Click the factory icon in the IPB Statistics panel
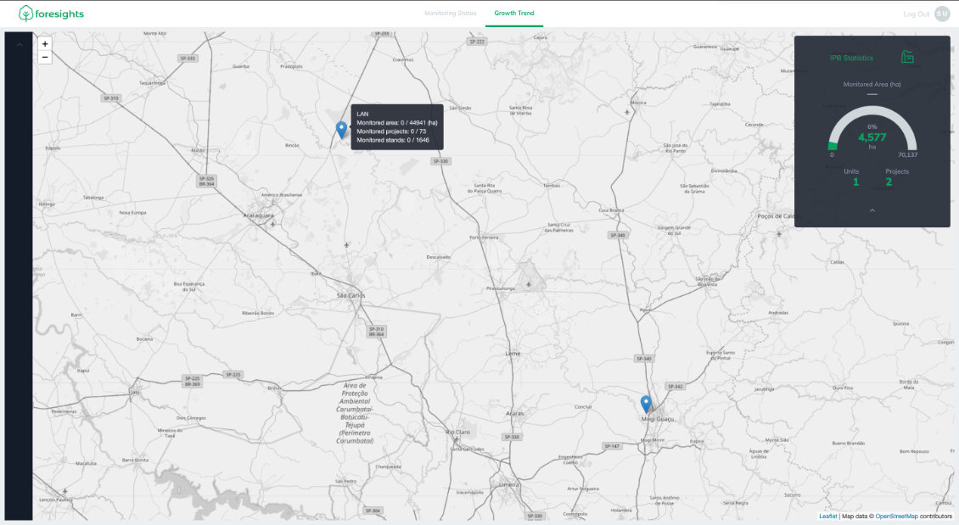Viewport: 959px width, 525px height. pos(907,57)
